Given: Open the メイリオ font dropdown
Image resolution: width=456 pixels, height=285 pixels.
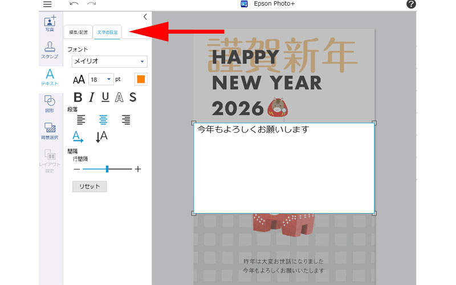Looking at the screenshot, I should pos(109,62).
